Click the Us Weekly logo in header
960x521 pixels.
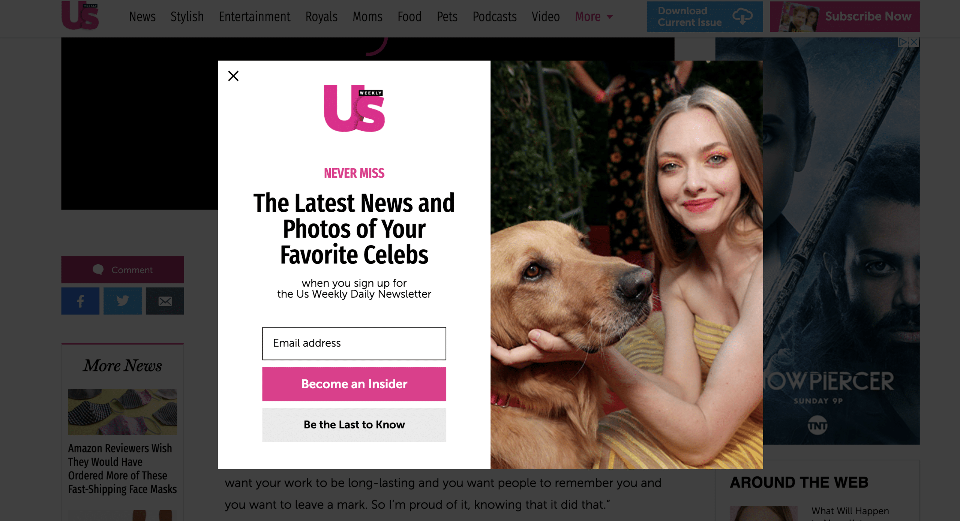click(80, 15)
